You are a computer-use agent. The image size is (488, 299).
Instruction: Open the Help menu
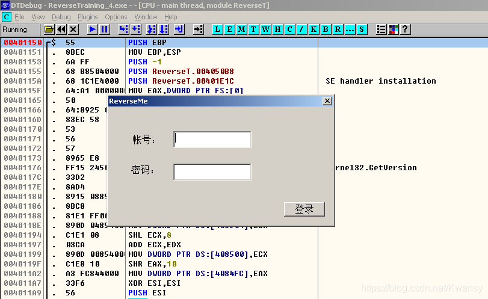tap(170, 17)
